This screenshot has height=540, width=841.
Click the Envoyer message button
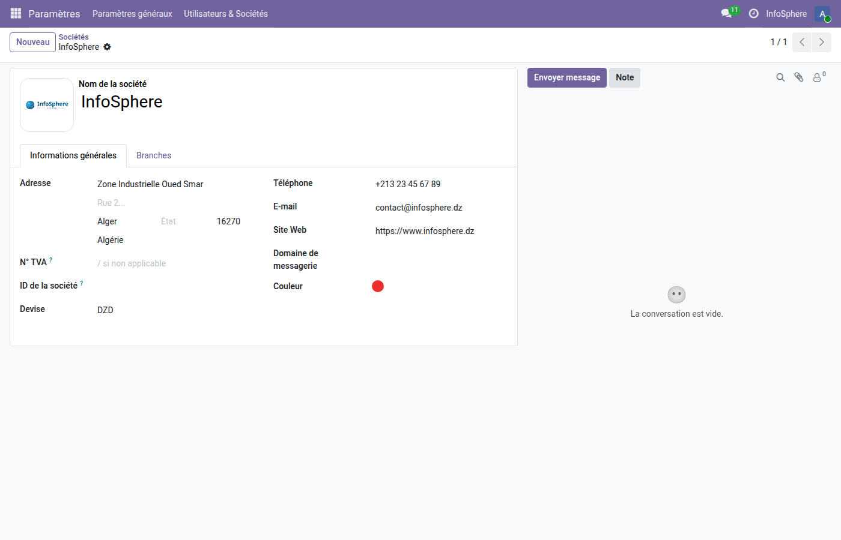tap(566, 77)
